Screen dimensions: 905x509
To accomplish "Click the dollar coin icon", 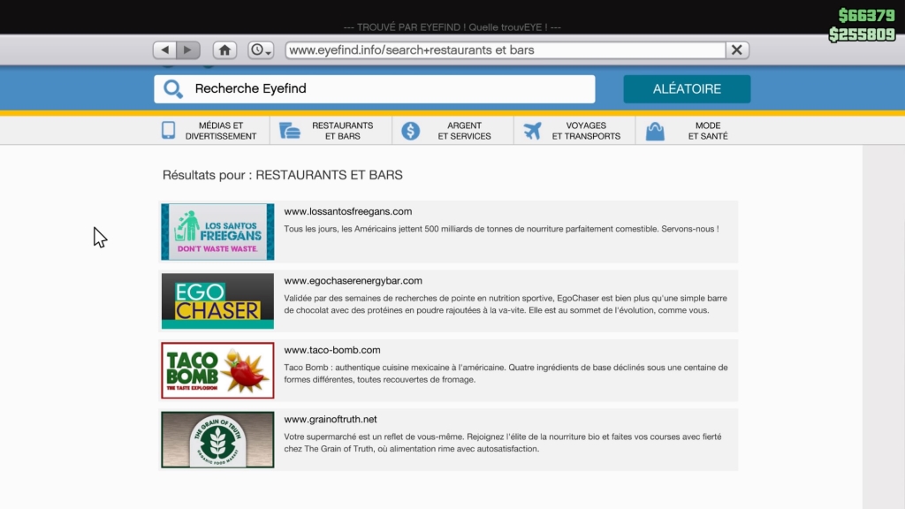I will (x=410, y=131).
